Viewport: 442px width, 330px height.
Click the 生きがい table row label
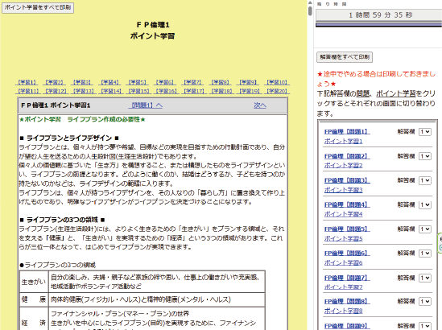coord(34,282)
